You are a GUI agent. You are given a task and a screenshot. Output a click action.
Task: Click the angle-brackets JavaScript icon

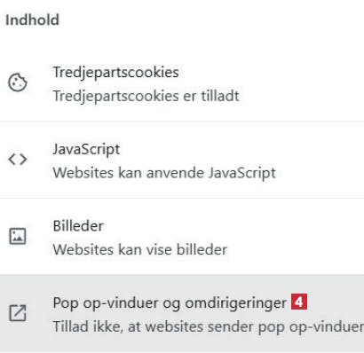point(18,160)
